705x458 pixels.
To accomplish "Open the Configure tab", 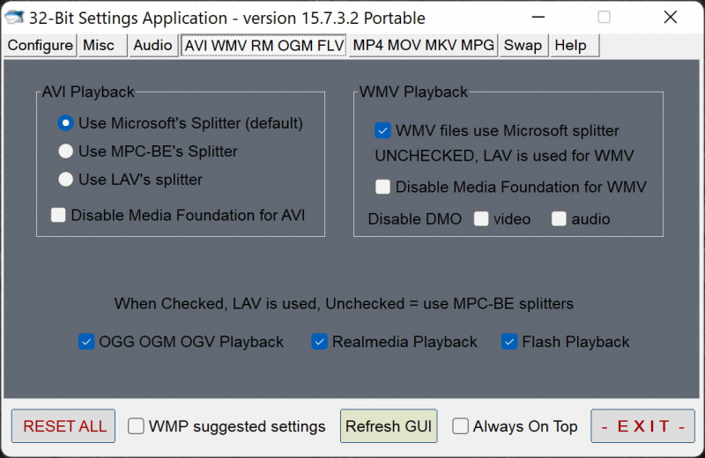I will [40, 46].
